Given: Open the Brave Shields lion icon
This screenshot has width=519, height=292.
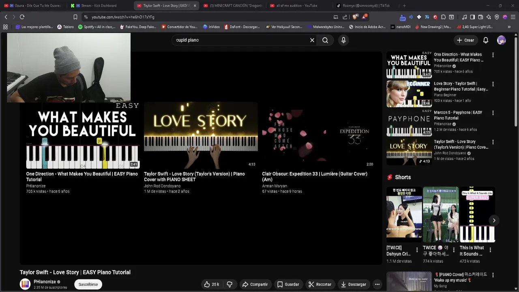Looking at the screenshot, I should point(355,17).
